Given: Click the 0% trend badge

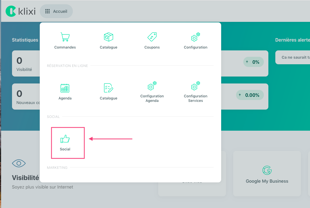Looking at the screenshot, I should click(x=253, y=62).
